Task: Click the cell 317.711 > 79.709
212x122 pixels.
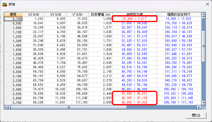Action: [x=179, y=72]
